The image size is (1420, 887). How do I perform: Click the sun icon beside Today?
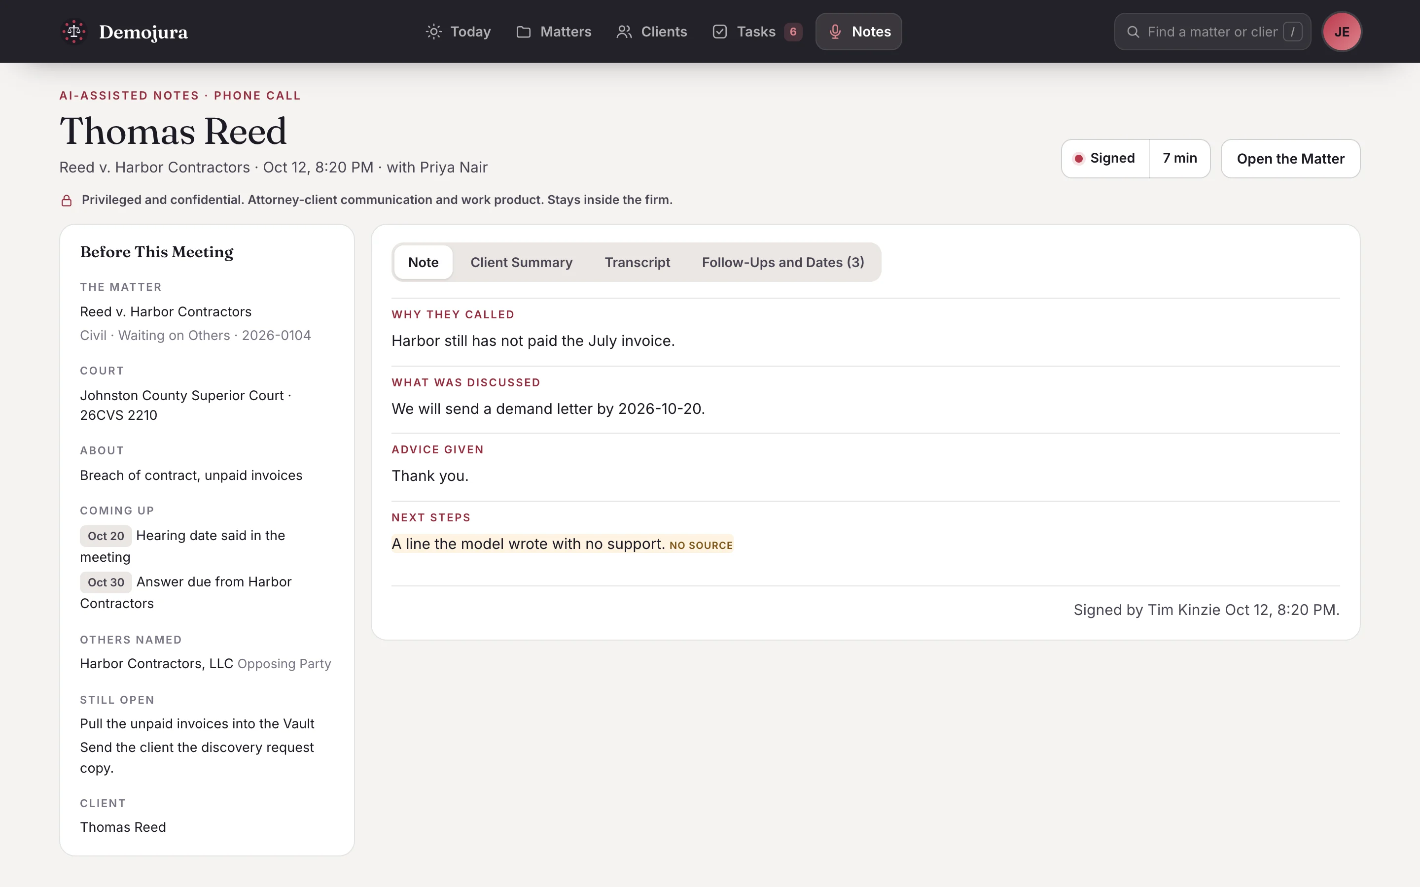pos(433,32)
